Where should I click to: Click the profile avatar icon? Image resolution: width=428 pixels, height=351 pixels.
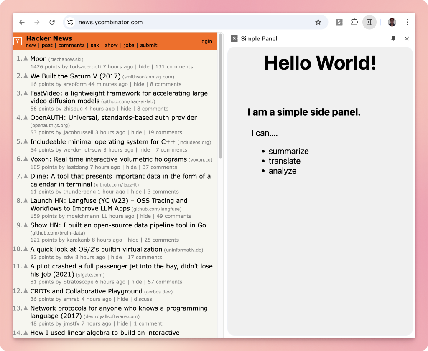(x=392, y=22)
